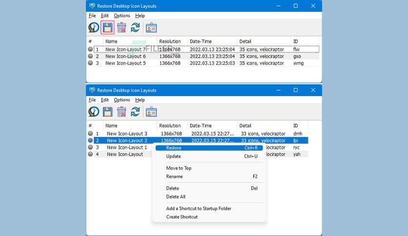Image resolution: width=408 pixels, height=236 pixels.
Task: Choose Add a Shortcut to Startup Folder
Action: click(x=199, y=209)
